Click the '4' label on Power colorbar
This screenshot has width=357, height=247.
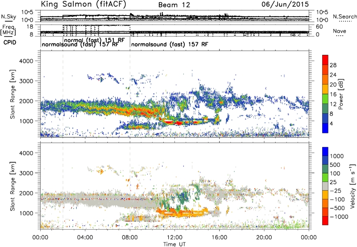332,123
